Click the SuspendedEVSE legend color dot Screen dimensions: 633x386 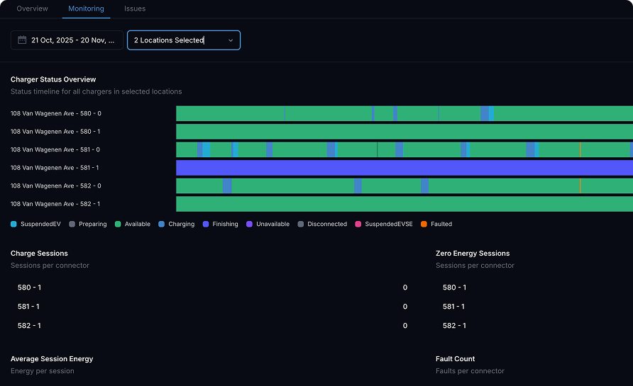coord(358,224)
